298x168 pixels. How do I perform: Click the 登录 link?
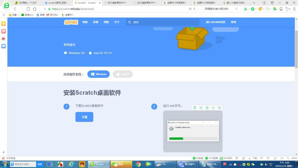233,22
